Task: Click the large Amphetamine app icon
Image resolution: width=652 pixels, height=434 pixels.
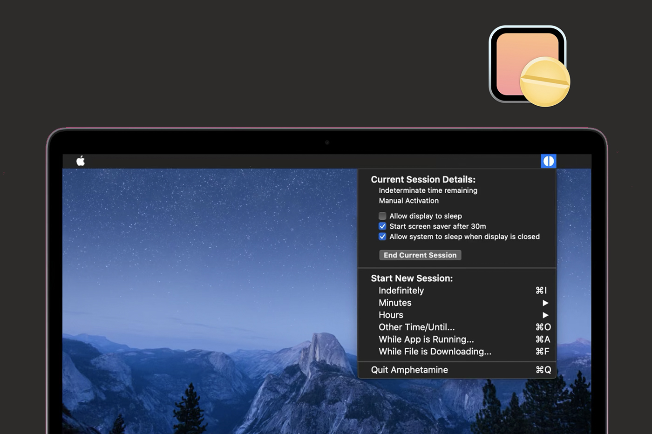Action: tap(529, 66)
